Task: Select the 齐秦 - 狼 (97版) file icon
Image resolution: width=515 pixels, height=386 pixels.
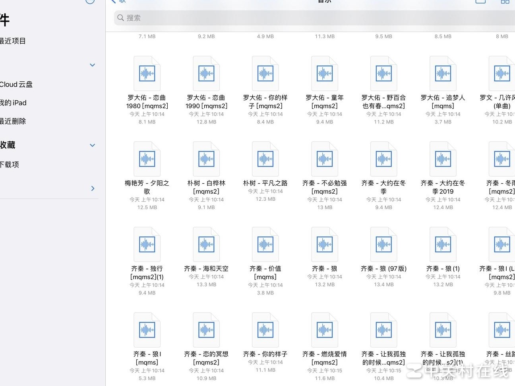Action: [383, 244]
